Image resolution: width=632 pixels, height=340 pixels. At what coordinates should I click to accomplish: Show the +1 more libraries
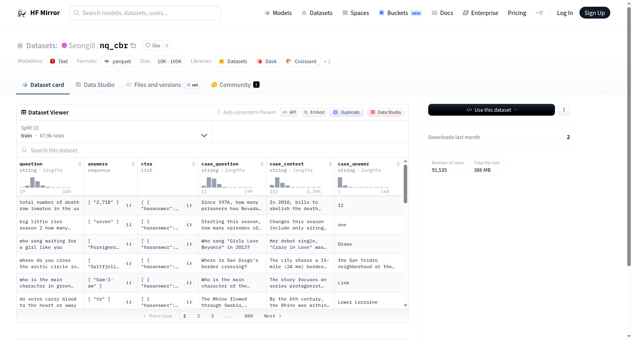[327, 61]
